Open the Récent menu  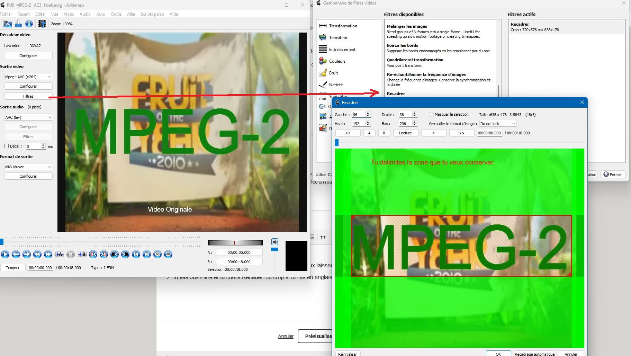tap(24, 14)
